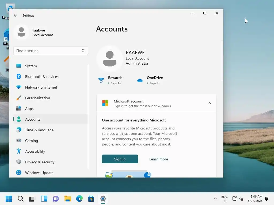The width and height of the screenshot is (274, 205).
Task: Click the Personalization paintbrush icon
Action: 19,98
